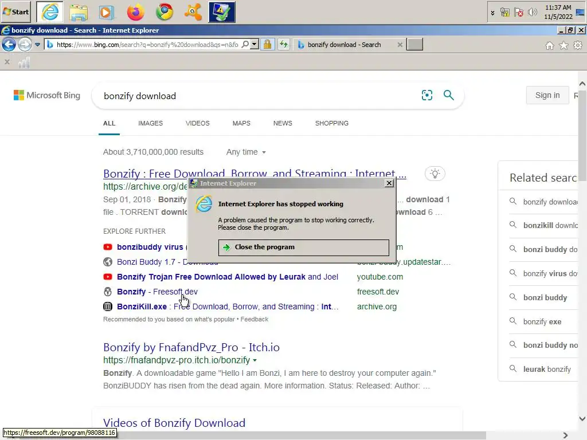Switch to the NEWS tab
Viewport: 587px width, 440px height.
tap(283, 123)
